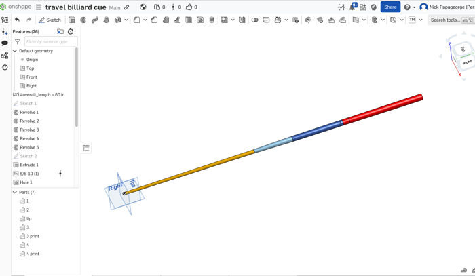Select the Extrude tool icon

pos(72,20)
